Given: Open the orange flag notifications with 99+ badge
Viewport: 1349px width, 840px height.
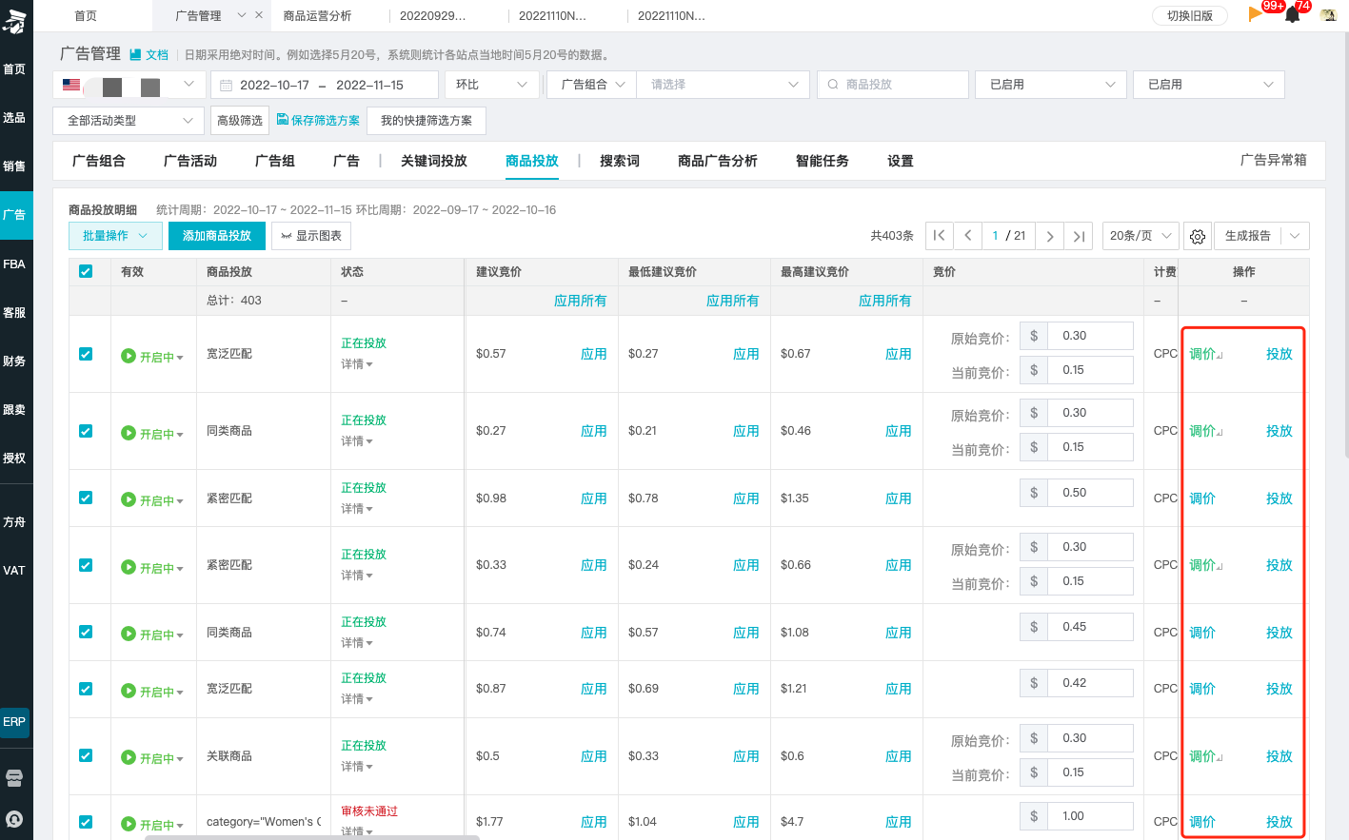Looking at the screenshot, I should [x=1256, y=14].
